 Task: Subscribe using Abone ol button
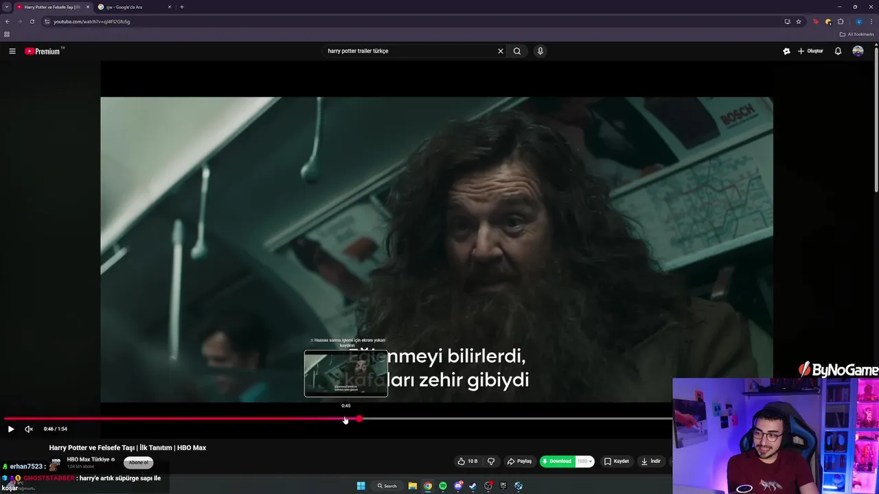[138, 462]
